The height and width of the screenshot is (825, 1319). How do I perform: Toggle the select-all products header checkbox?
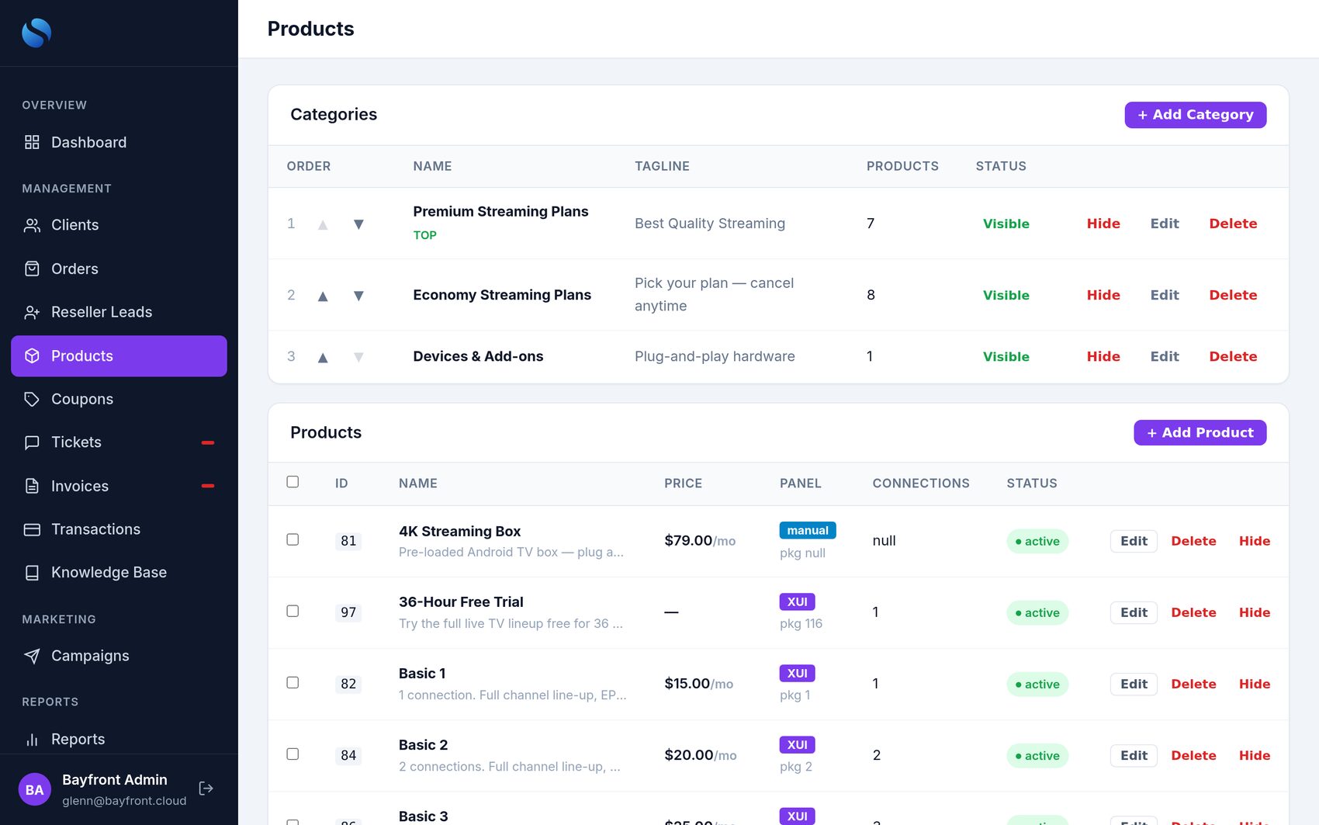[x=293, y=482]
